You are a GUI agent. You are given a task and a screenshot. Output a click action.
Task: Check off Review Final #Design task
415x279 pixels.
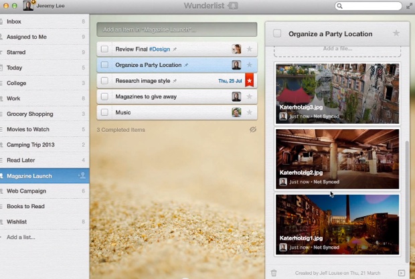pyautogui.click(x=104, y=49)
